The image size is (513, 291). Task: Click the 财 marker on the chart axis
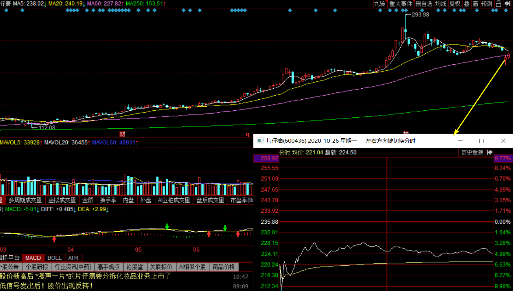click(x=122, y=134)
